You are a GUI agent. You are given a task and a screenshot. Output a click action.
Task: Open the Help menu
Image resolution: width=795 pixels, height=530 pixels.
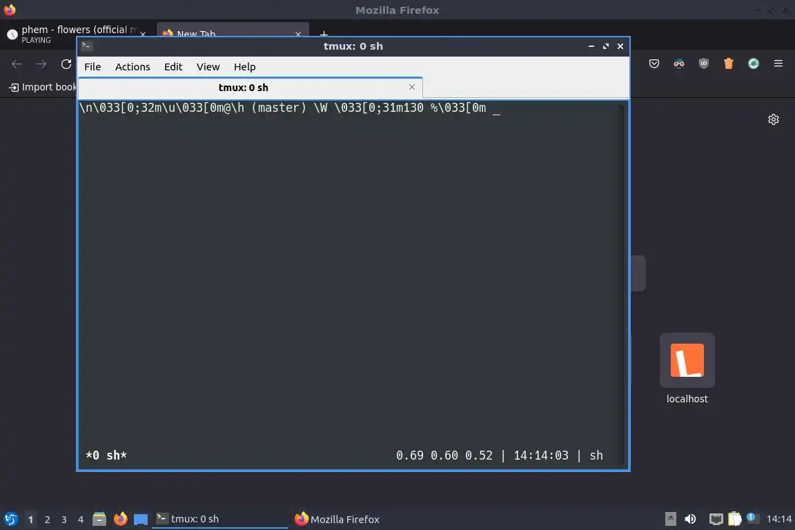tap(244, 67)
